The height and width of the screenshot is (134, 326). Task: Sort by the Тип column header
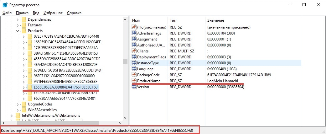tap(186, 20)
